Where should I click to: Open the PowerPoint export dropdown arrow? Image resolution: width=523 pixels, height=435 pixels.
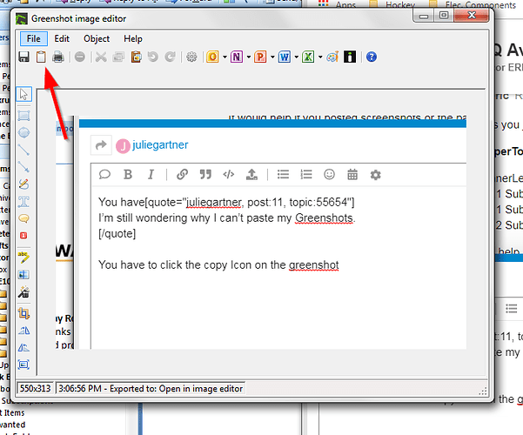pyautogui.click(x=272, y=57)
